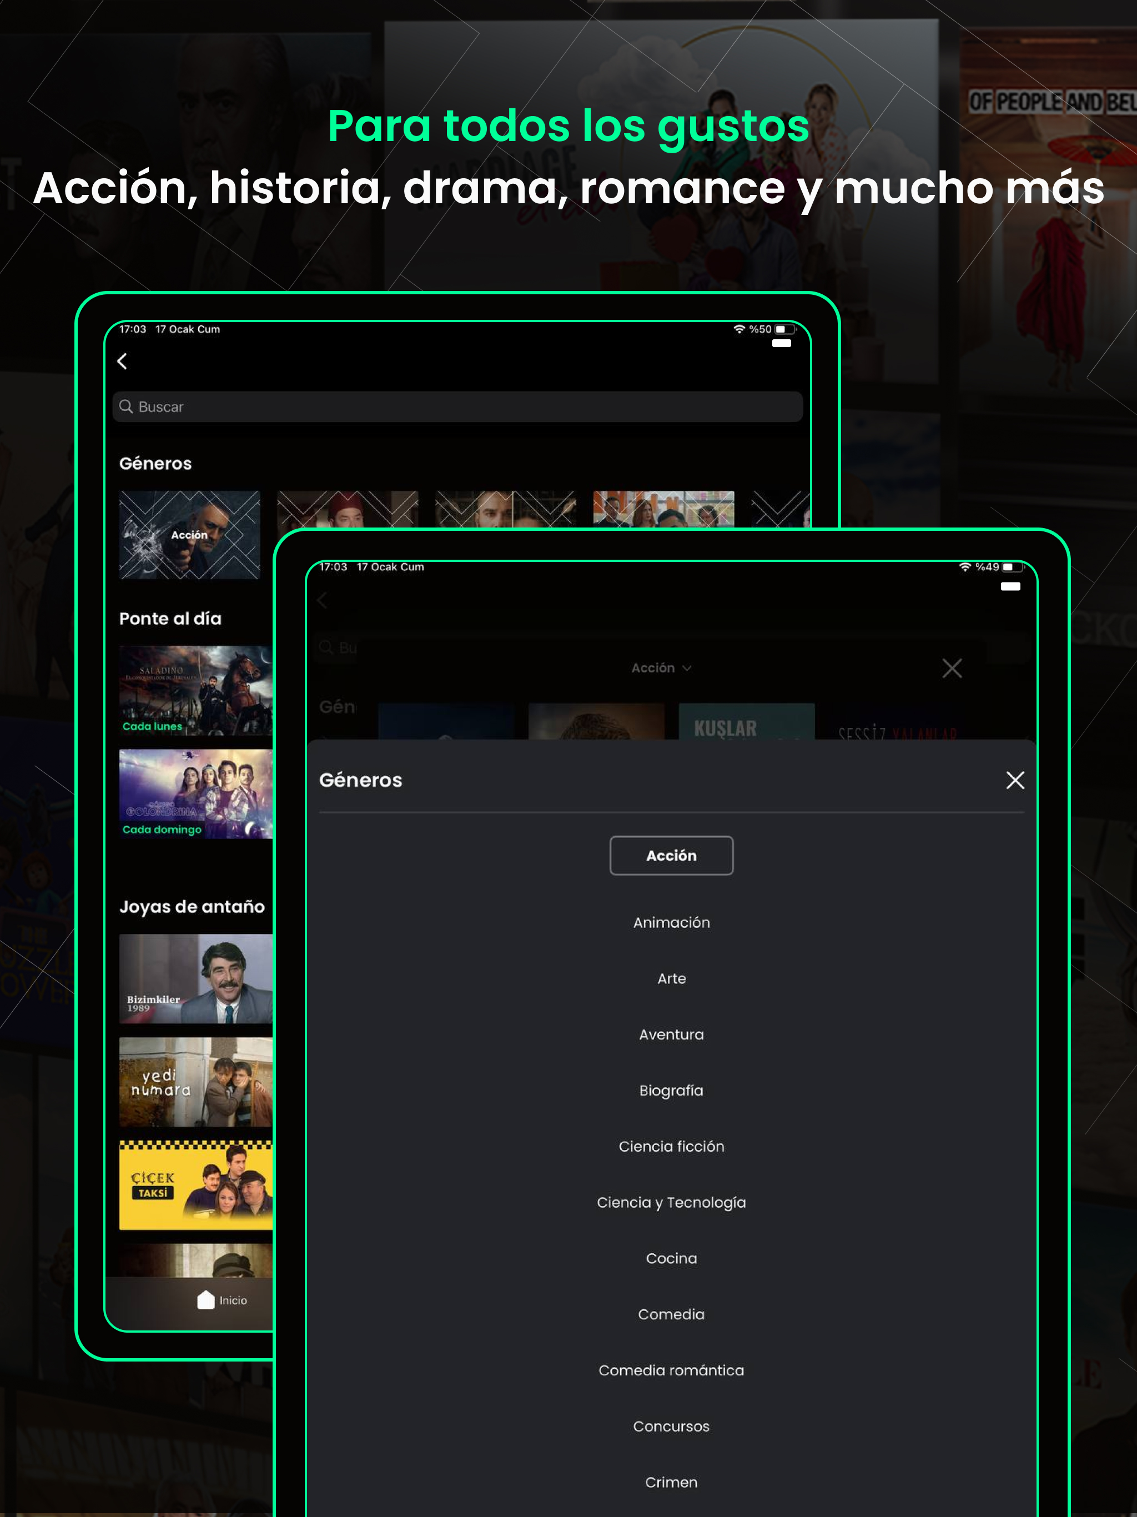Pick the Comedia romántica genre
The height and width of the screenshot is (1517, 1137).
click(x=671, y=1370)
